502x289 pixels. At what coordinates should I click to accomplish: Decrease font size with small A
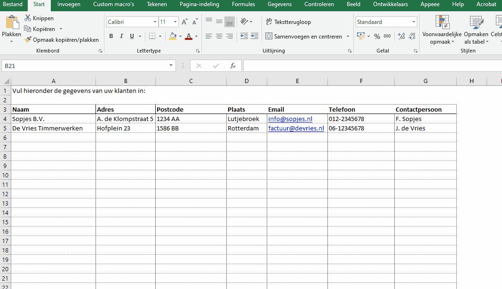tap(195, 22)
